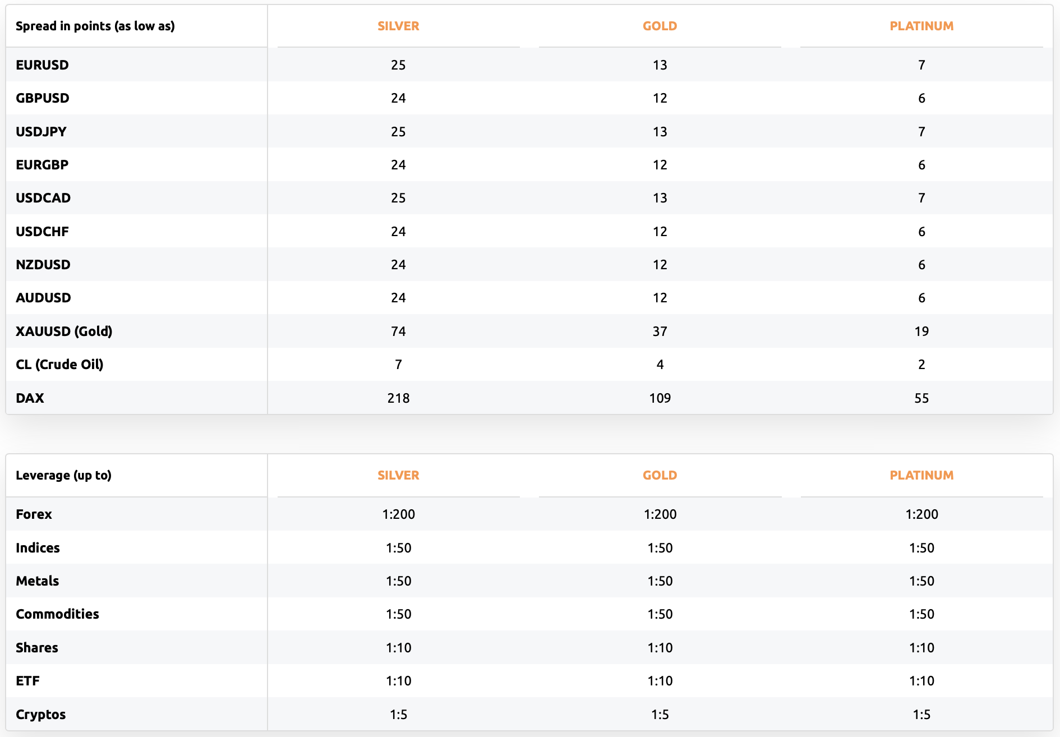
Task: Select the EURUSD row label
Action: [42, 65]
